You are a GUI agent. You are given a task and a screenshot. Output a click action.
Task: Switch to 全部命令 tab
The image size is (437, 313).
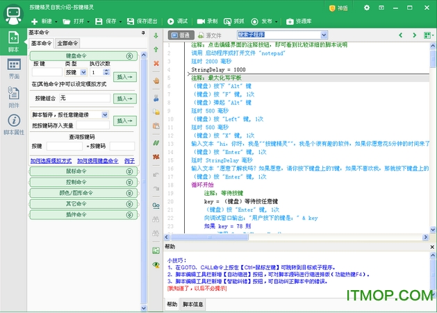[67, 43]
